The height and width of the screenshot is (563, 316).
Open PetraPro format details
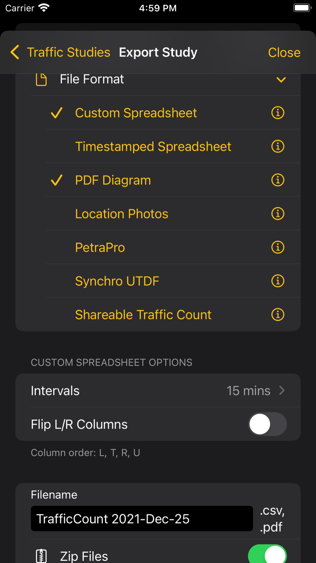coord(278,247)
